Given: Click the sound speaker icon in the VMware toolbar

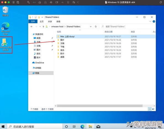Looking at the screenshot, I should coord(51,2).
